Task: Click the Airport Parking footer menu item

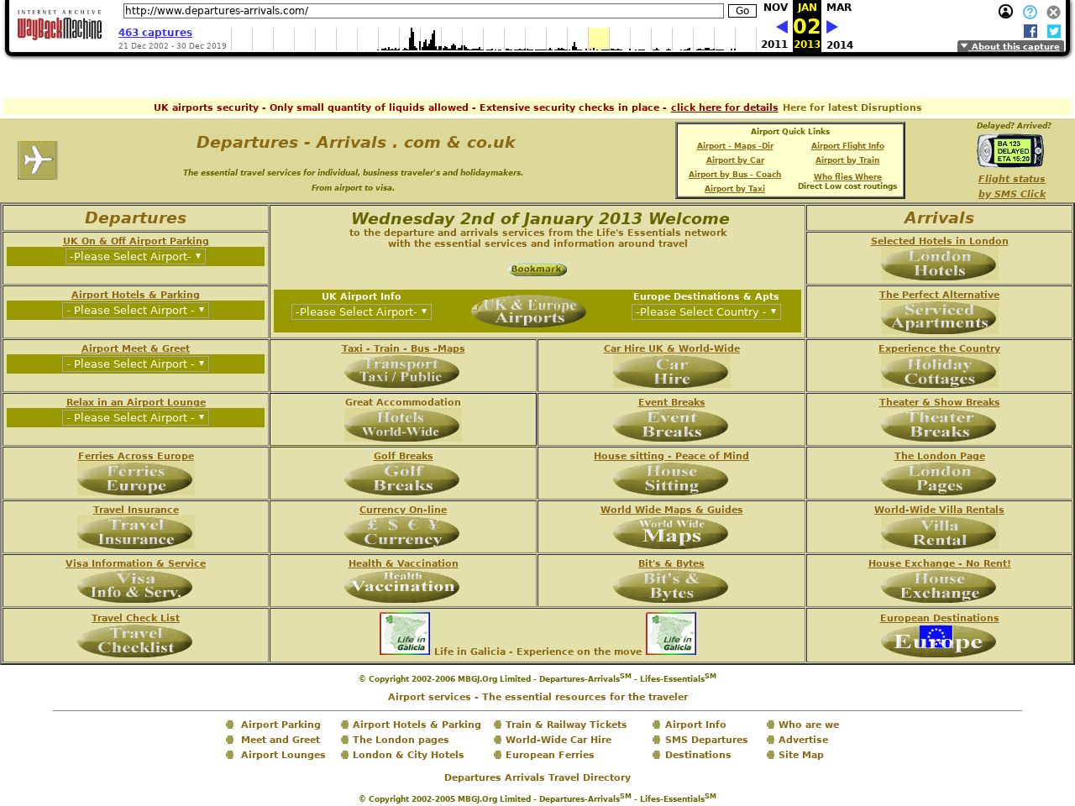Action: click(x=281, y=725)
